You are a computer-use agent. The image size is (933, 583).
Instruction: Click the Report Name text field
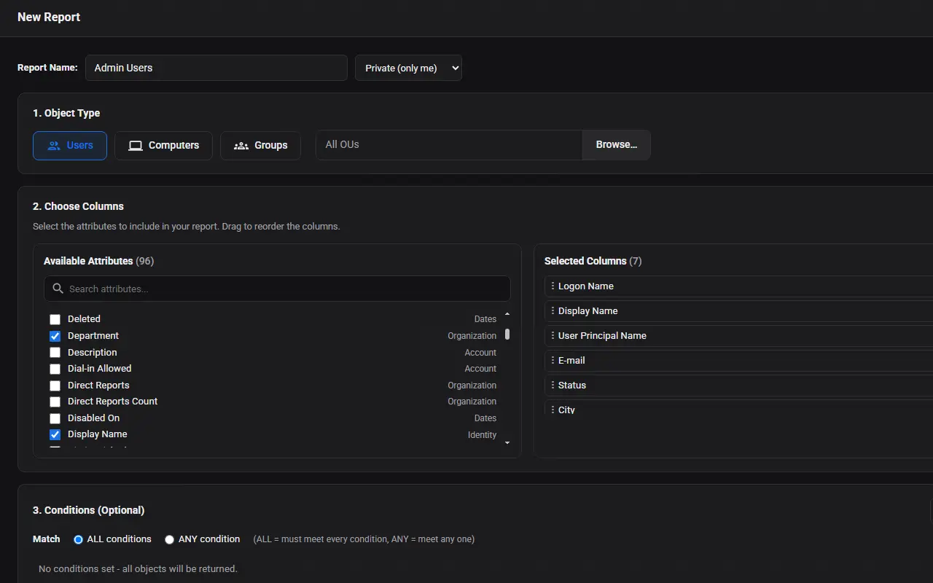point(216,68)
